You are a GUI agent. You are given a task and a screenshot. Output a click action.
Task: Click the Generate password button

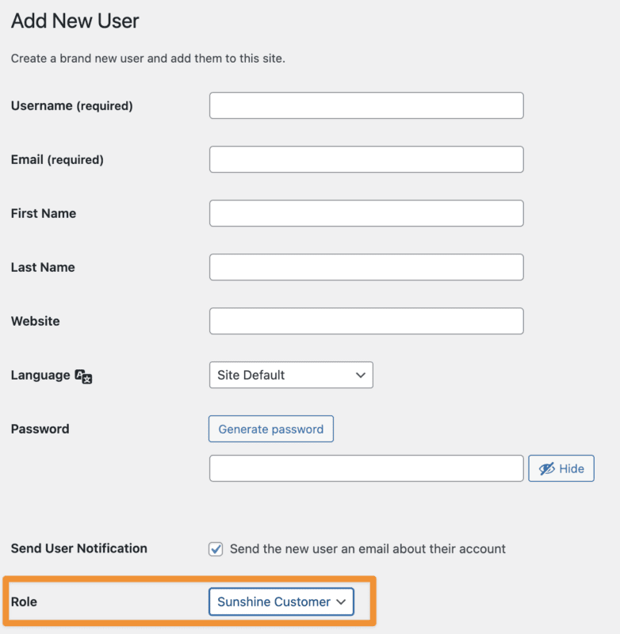pos(270,429)
